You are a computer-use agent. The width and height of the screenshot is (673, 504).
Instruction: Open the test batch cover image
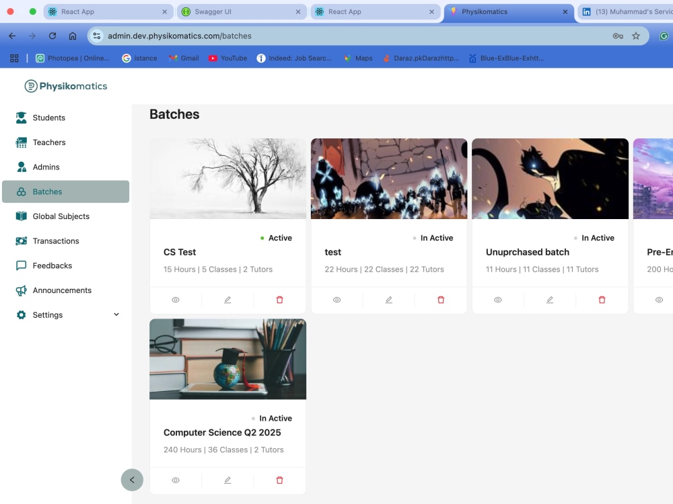(389, 179)
